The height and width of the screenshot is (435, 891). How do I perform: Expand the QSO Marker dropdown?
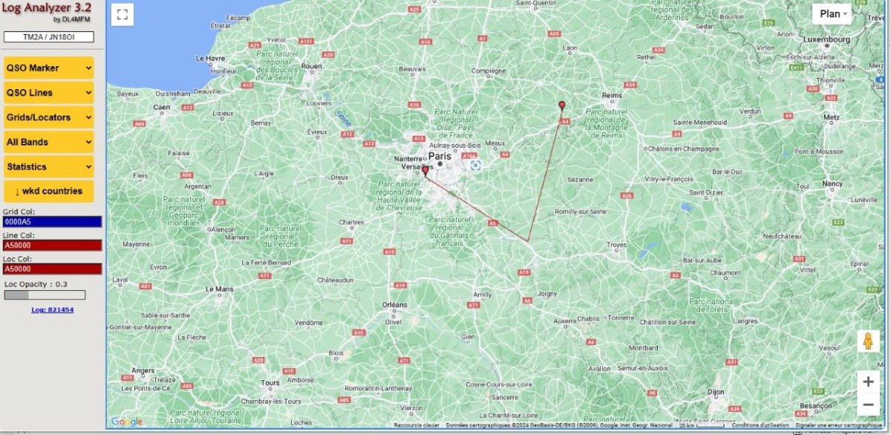pyautogui.click(x=49, y=68)
